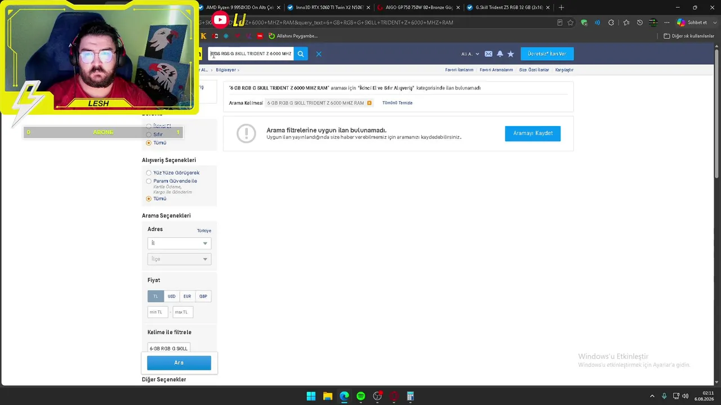Select USD currency
The image size is (721, 405).
(171, 296)
